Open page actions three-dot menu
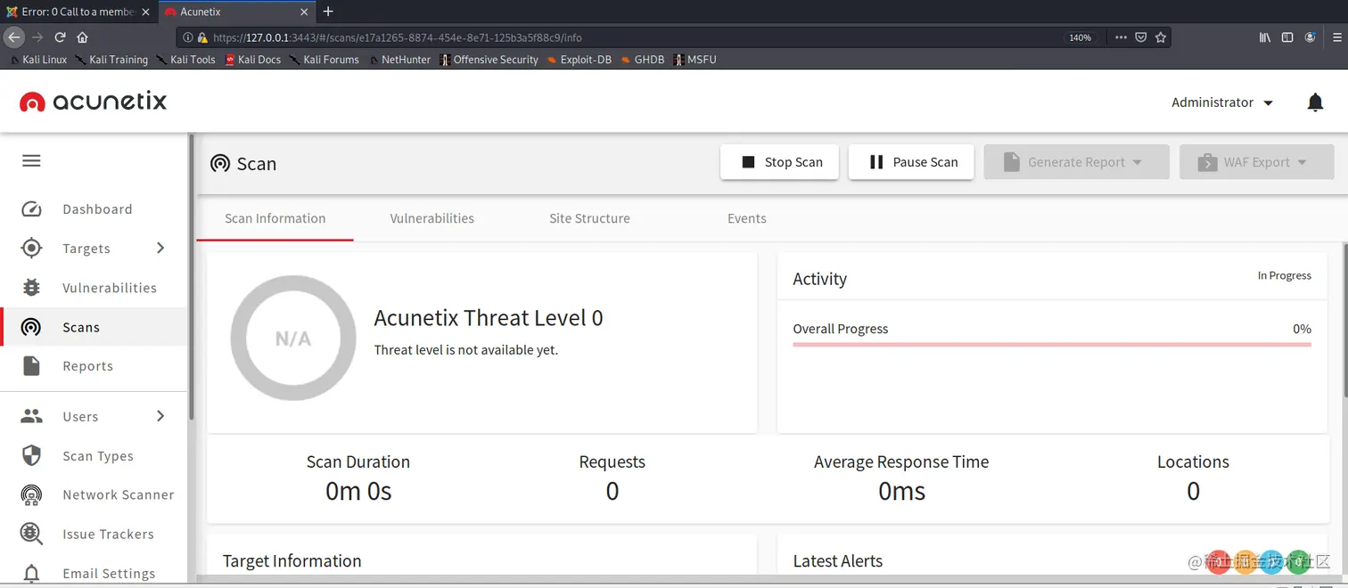Screen dimensions: 1348x588 coord(1121,37)
